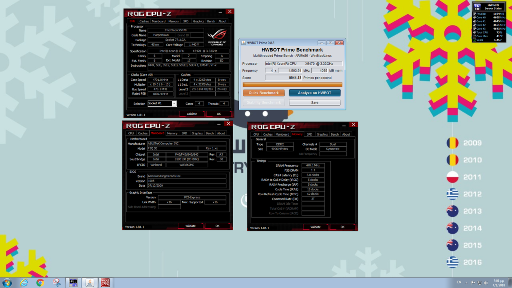
Task: Select motherboard model text P5Q SE
Action: tap(152, 148)
